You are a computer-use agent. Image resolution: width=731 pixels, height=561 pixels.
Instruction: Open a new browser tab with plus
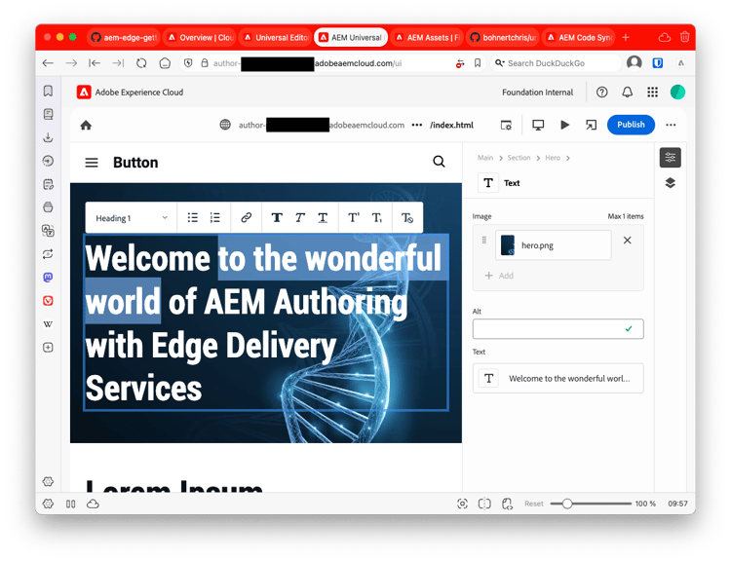626,37
